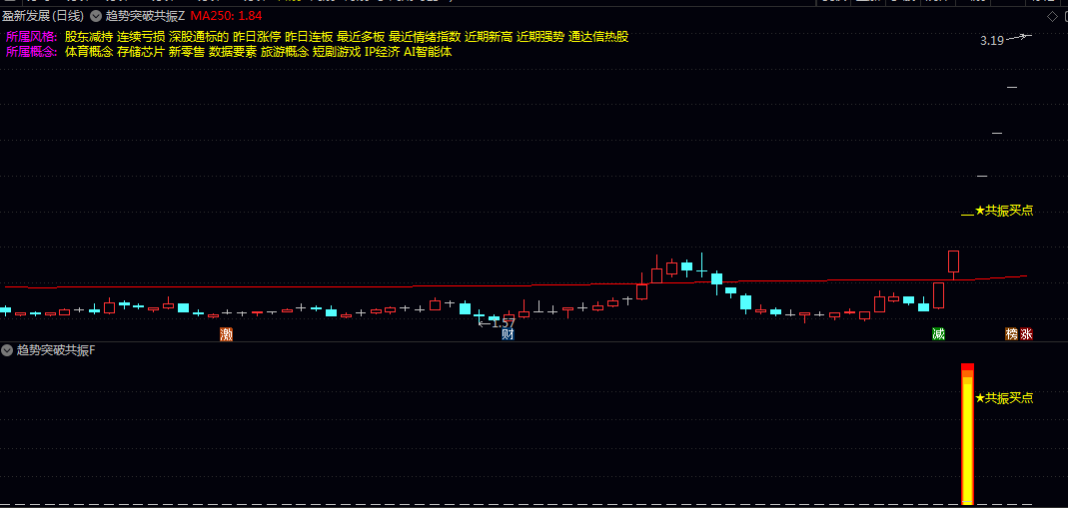Click the 近期强势 tag

point(540,37)
